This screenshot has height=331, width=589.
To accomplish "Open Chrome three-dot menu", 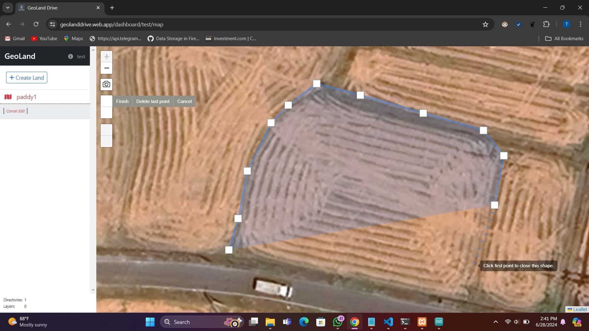I will pyautogui.click(x=580, y=24).
